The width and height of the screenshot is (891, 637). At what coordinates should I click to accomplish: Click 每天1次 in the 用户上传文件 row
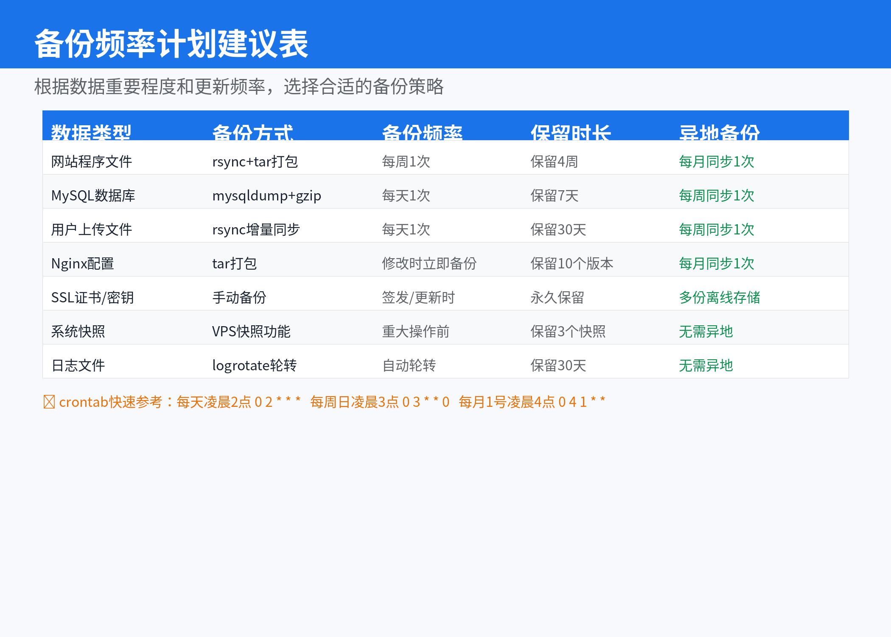tap(406, 229)
